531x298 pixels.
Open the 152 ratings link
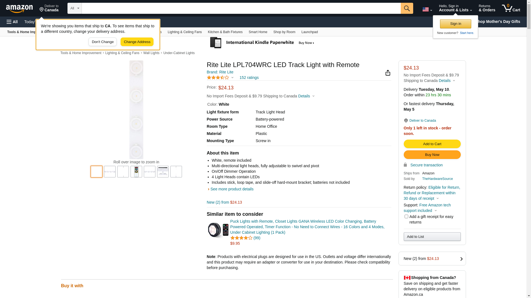click(249, 78)
